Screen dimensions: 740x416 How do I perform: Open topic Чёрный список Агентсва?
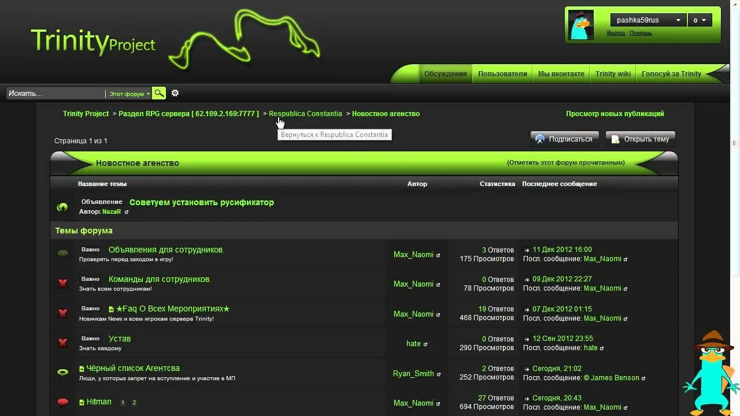[x=133, y=368]
